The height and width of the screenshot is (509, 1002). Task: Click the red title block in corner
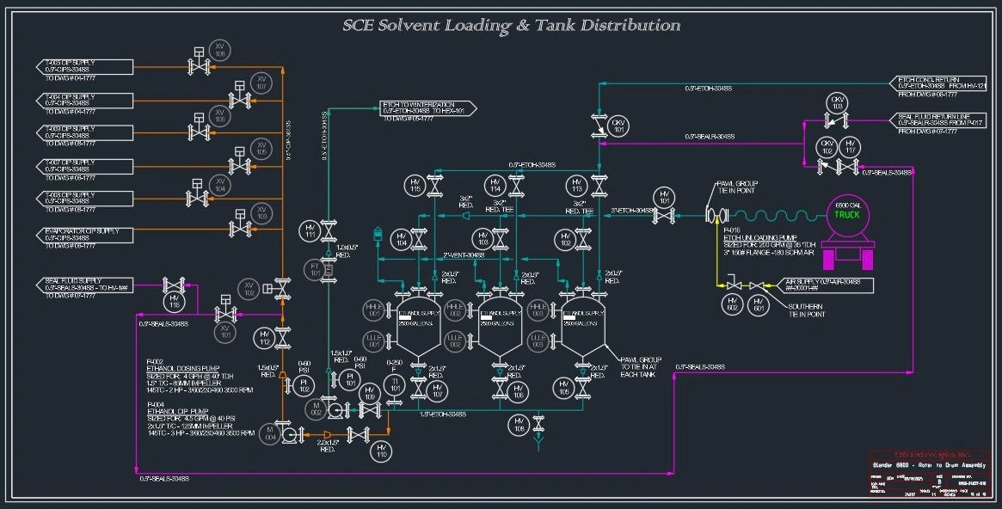point(929,473)
